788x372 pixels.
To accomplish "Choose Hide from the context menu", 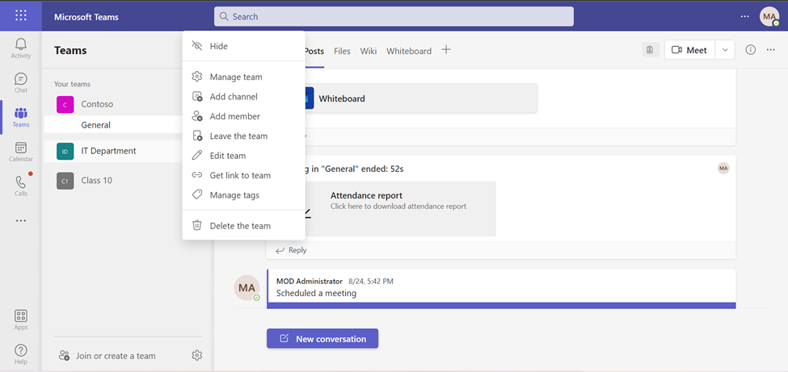I will point(244,46).
